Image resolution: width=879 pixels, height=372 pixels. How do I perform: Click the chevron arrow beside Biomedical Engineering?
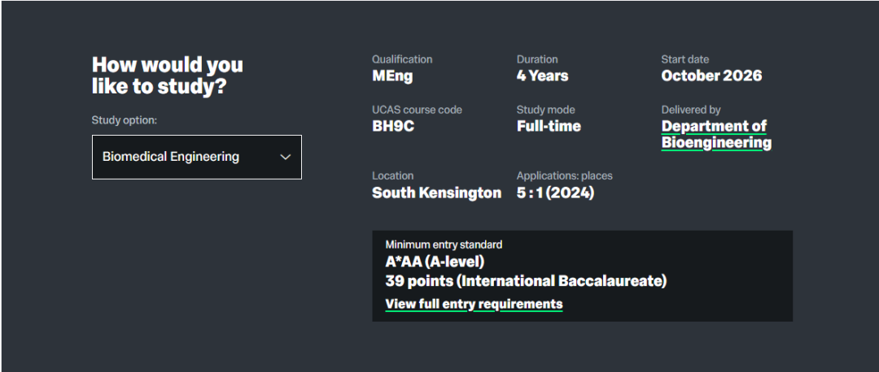click(x=285, y=157)
